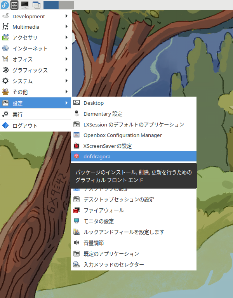Click the 設定 mixer icon
Viewport: 233px width, 298px height.
[x=5, y=103]
